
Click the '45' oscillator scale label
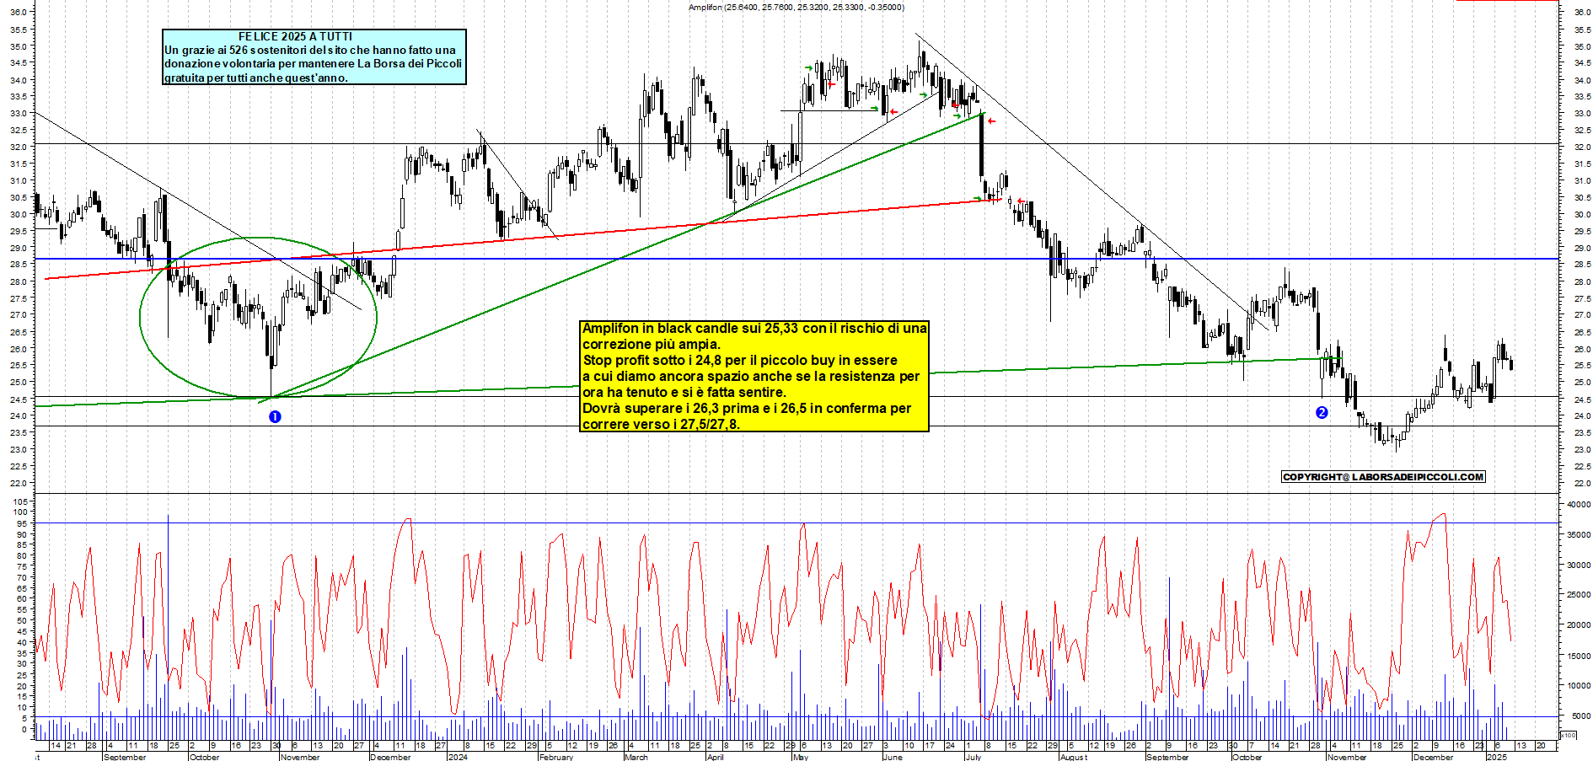(22, 631)
